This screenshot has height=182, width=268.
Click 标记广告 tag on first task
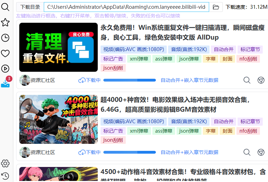(113, 58)
